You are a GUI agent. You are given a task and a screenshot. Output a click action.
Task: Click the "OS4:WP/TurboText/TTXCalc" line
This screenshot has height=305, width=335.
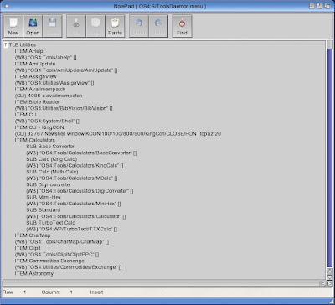pos(71,229)
